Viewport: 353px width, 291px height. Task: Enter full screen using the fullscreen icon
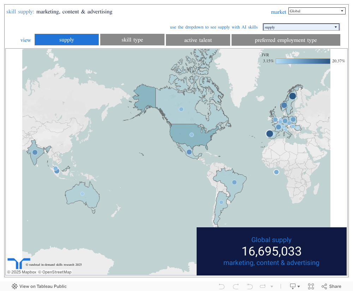click(311, 286)
